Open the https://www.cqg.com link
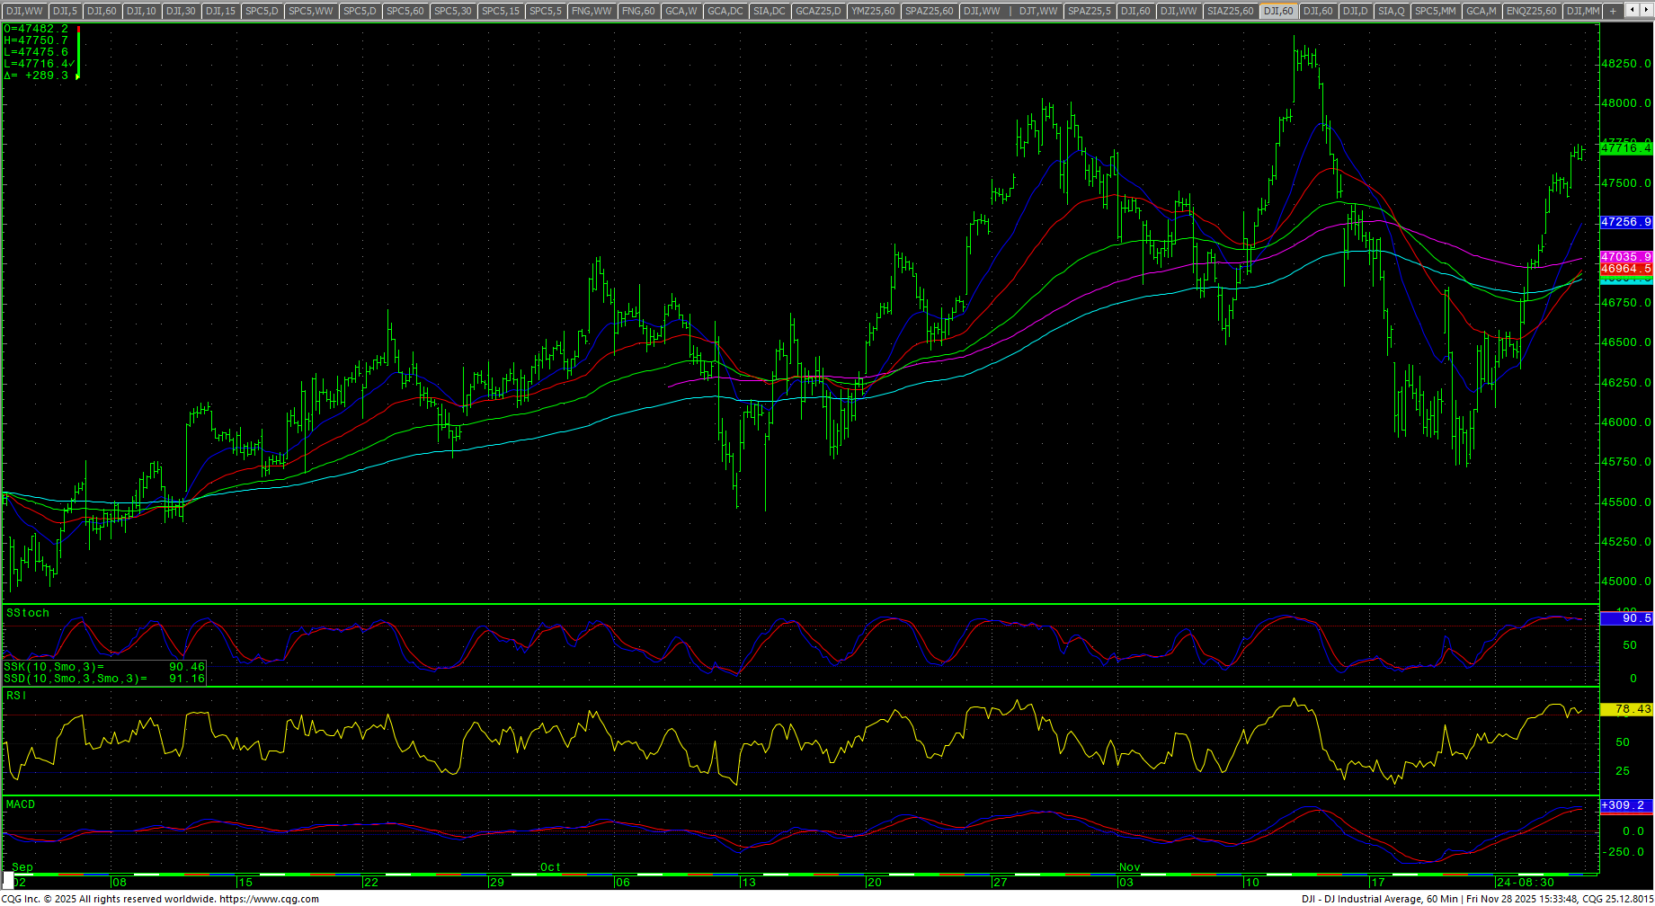The height and width of the screenshot is (906, 1655). pos(269,899)
